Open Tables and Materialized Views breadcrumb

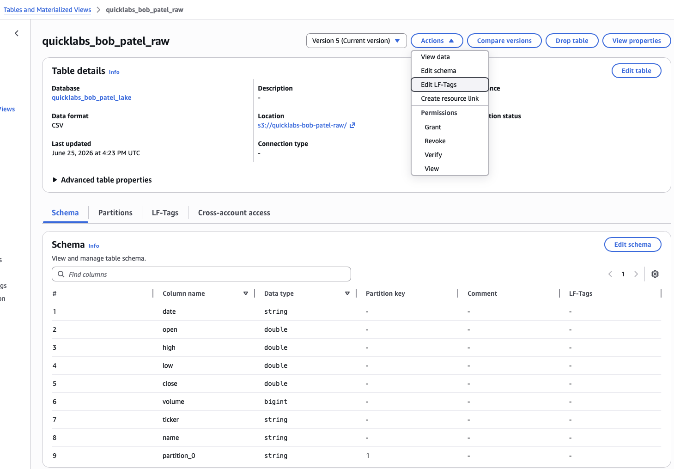47,10
